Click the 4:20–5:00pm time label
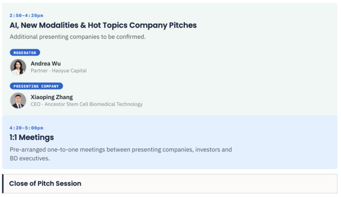The width and height of the screenshot is (341, 197). [x=26, y=128]
